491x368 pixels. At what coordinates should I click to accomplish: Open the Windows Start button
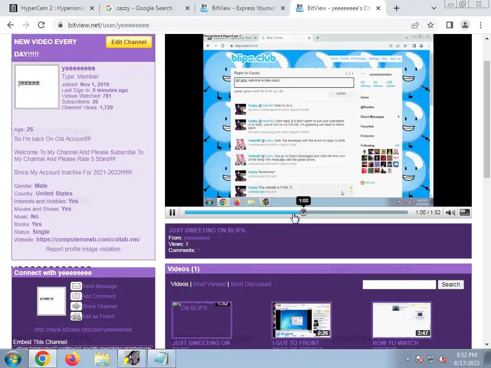pos(12,358)
